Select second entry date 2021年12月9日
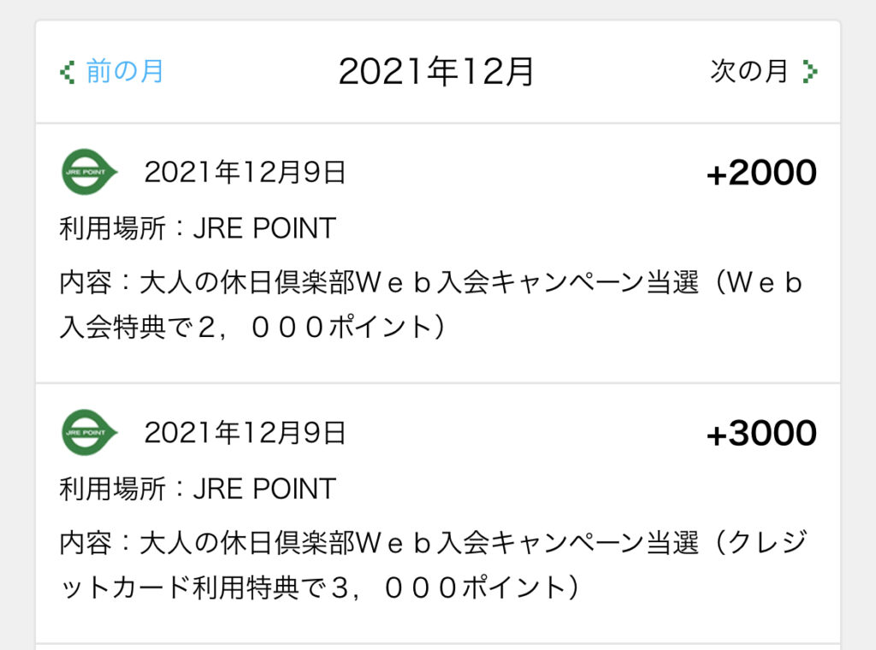Viewport: 876px width, 650px height. [x=246, y=433]
